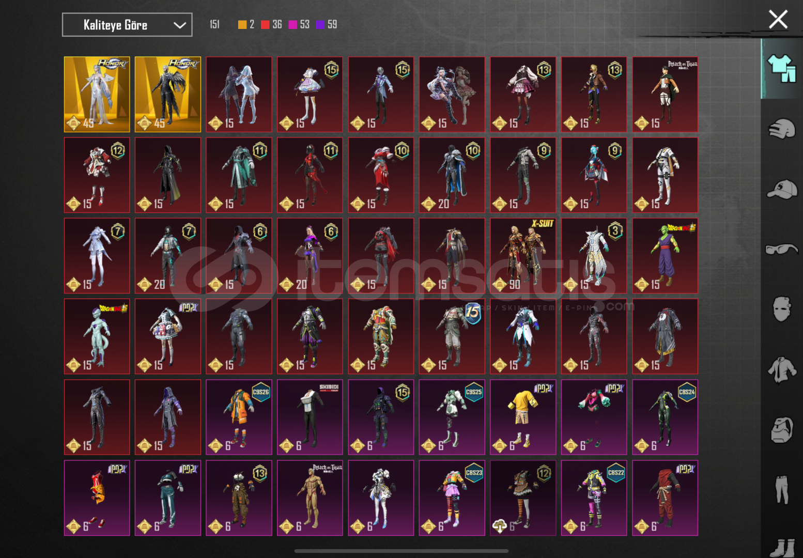Select the level 6 purple outfit priced 20
This screenshot has width=803, height=558.
(310, 256)
